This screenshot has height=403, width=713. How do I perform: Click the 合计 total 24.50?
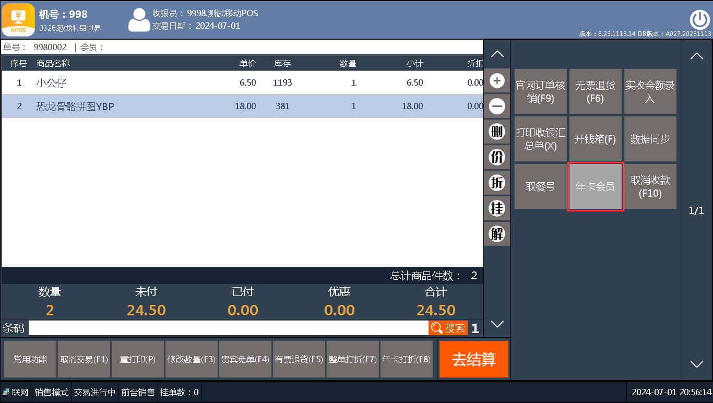[436, 310]
